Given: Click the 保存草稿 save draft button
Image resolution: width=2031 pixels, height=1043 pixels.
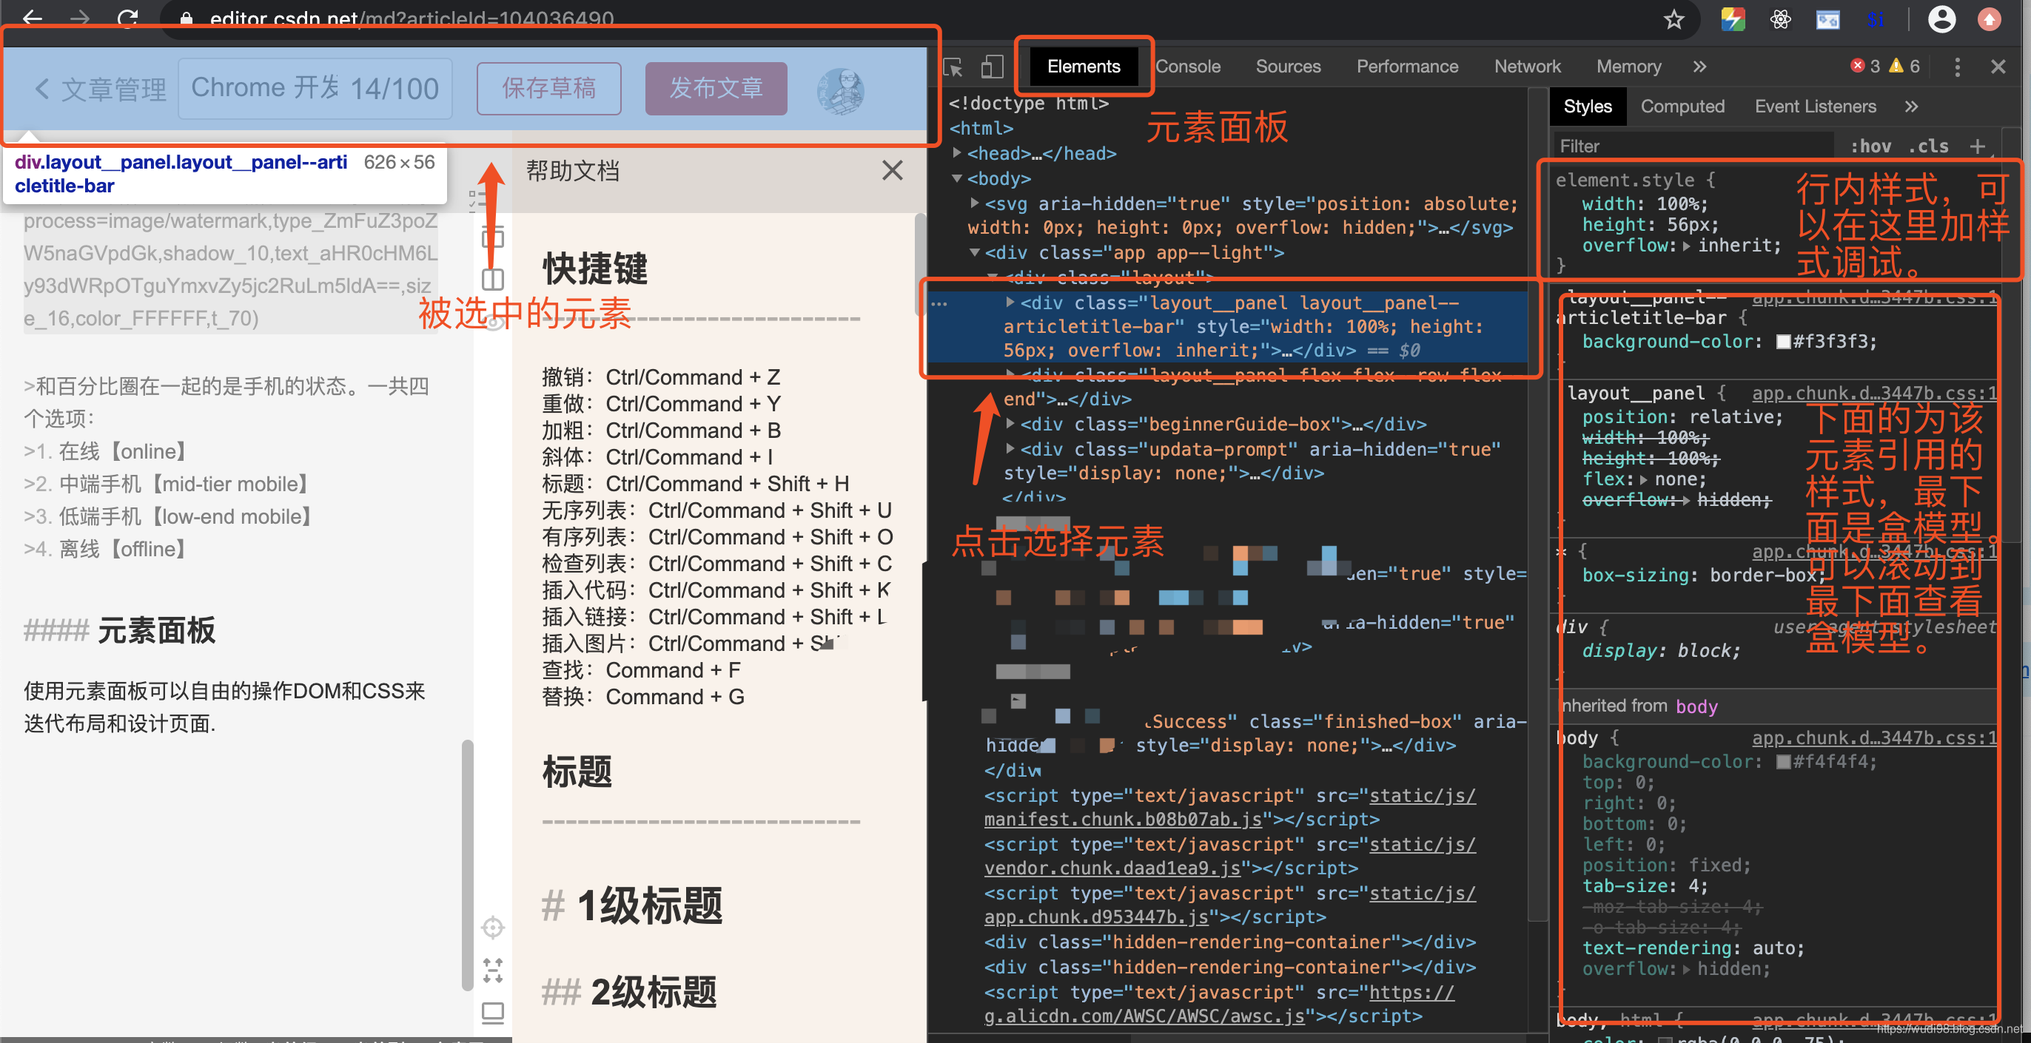Looking at the screenshot, I should [x=548, y=88].
